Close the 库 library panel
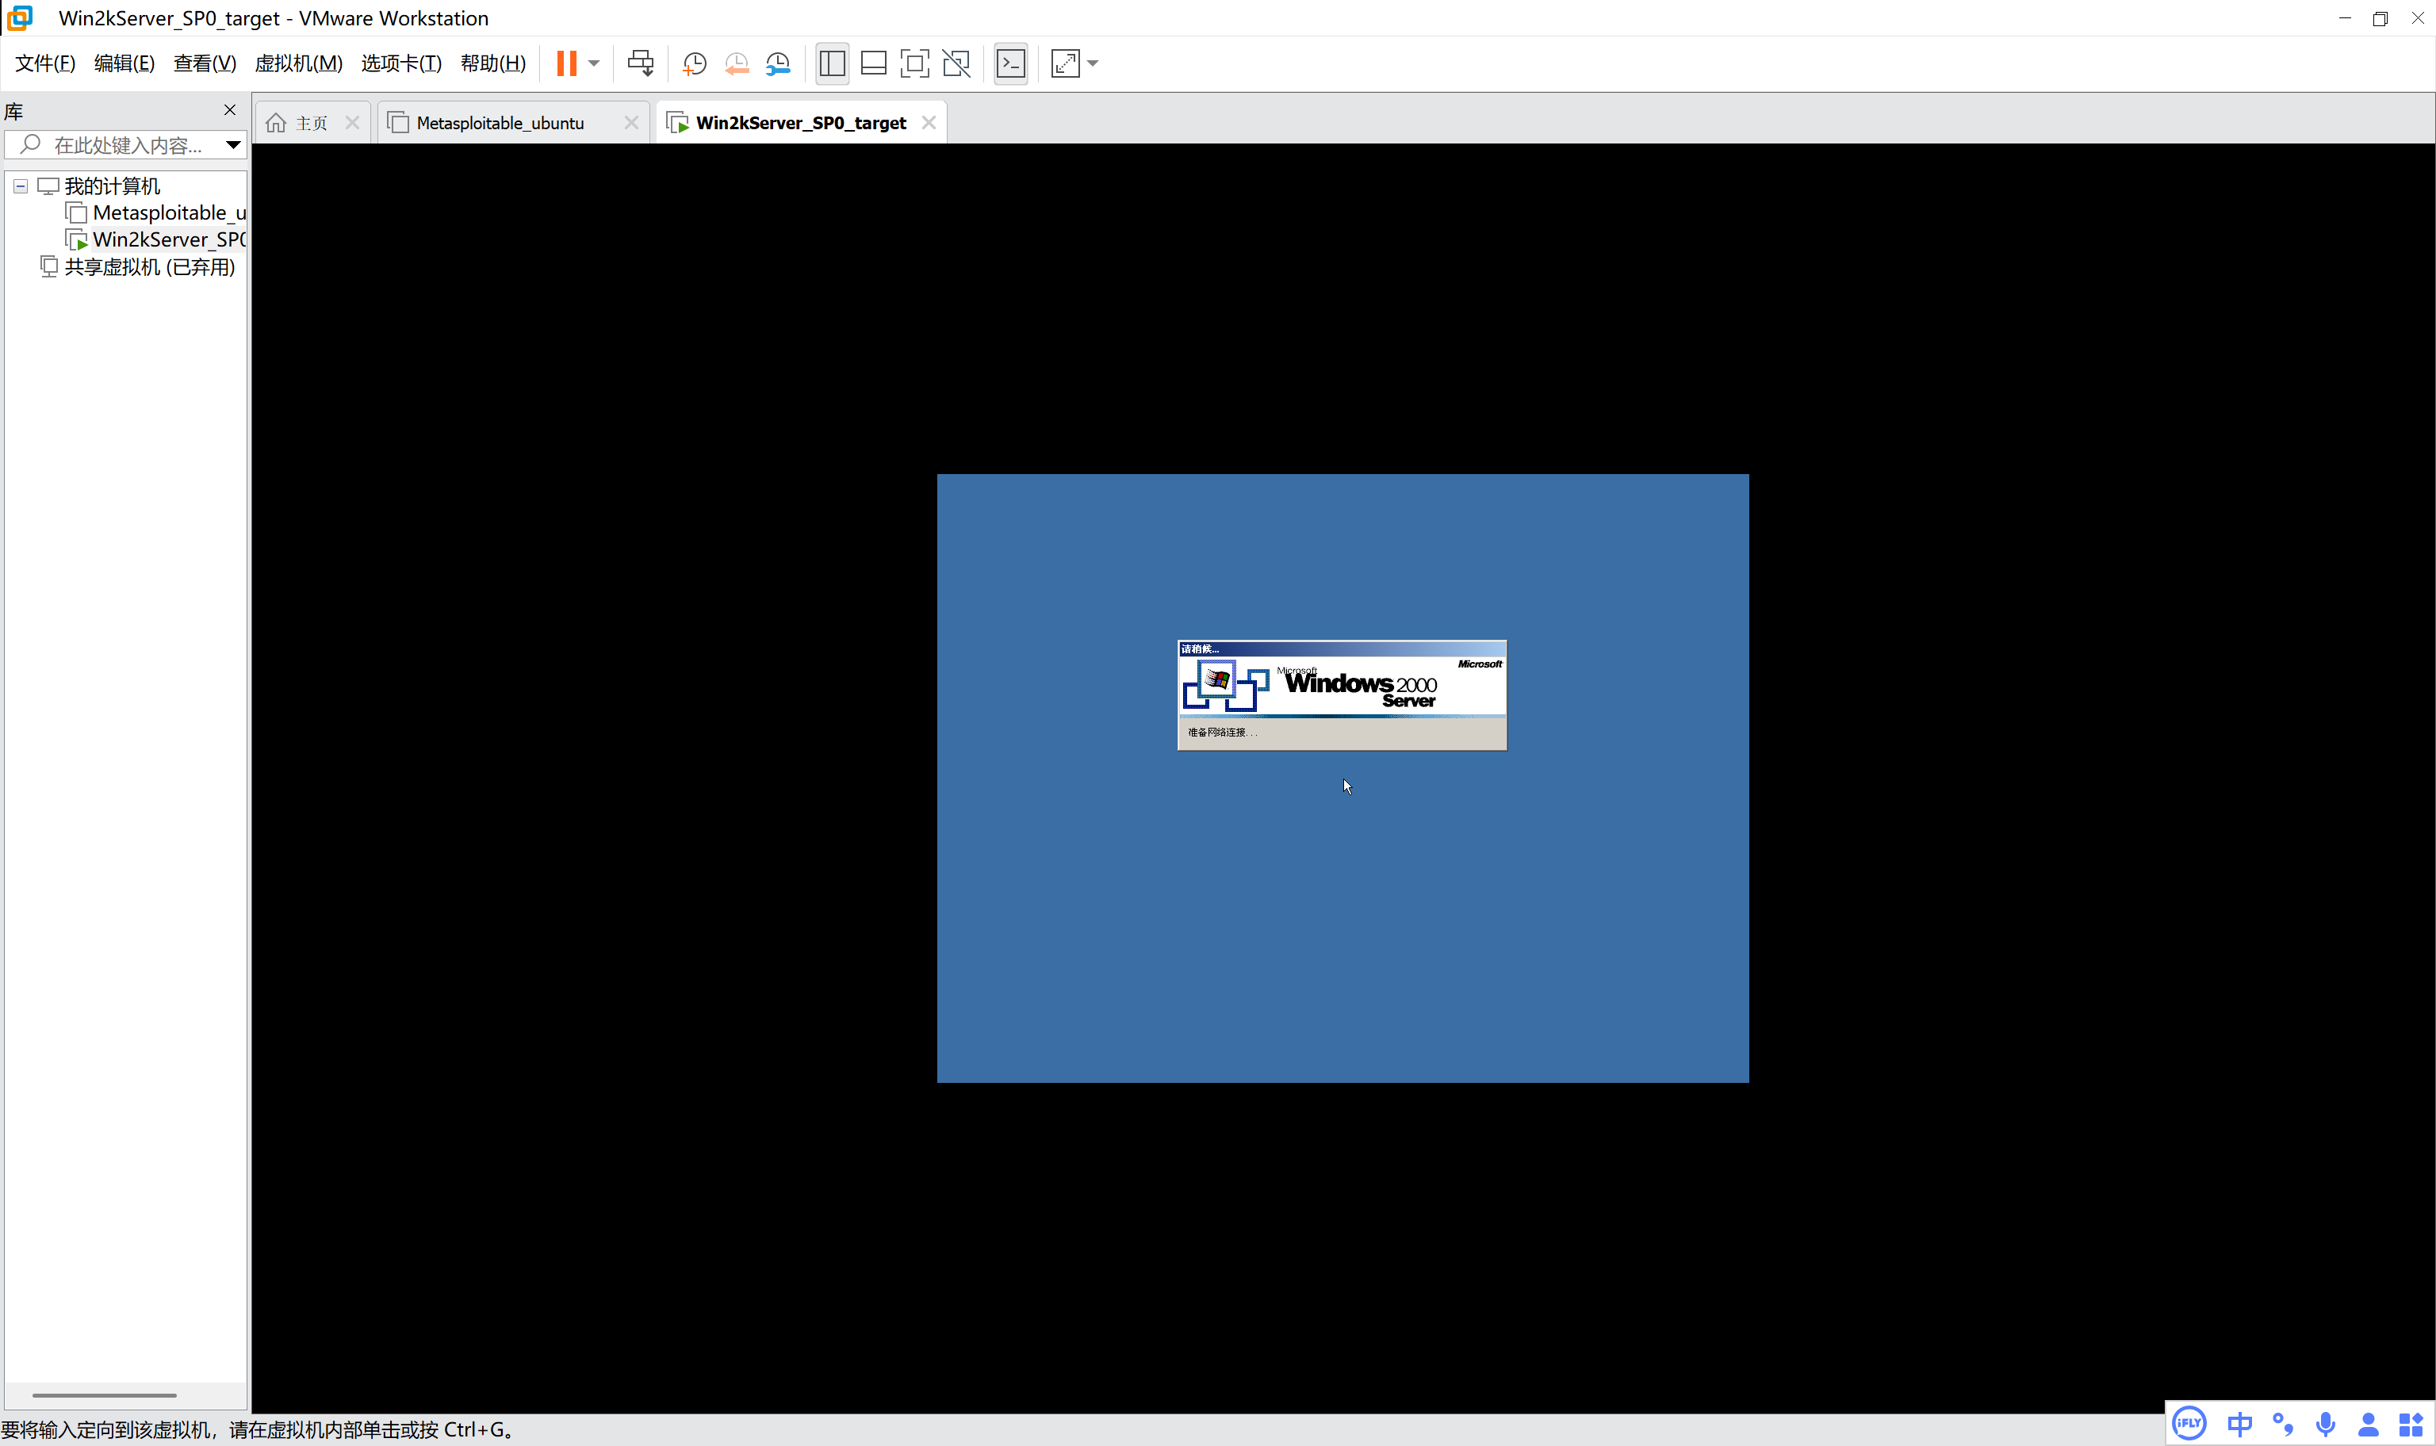Viewport: 2436px width, 1446px height. coord(230,110)
